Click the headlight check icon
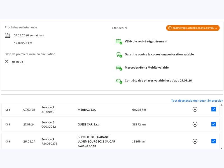The width and height of the screenshot is (224, 168). click(x=119, y=81)
